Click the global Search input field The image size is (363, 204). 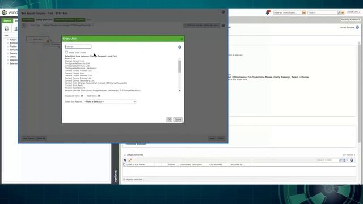pyautogui.click(x=322, y=12)
